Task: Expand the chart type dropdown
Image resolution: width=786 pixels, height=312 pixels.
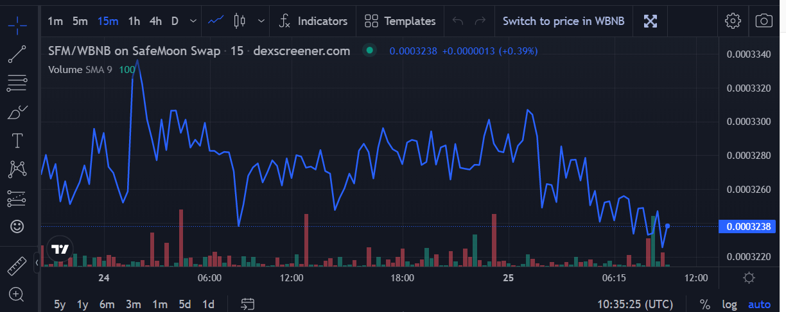Action: [261, 21]
